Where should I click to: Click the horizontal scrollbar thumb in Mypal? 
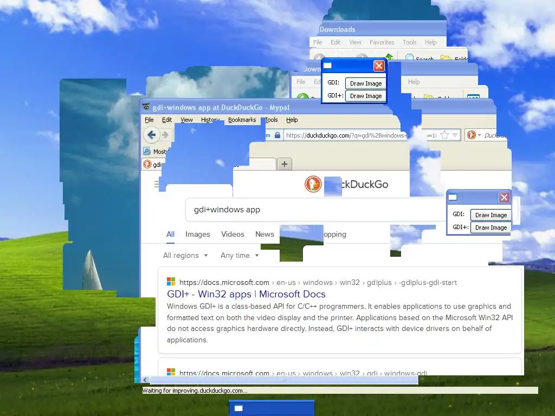coord(284,380)
